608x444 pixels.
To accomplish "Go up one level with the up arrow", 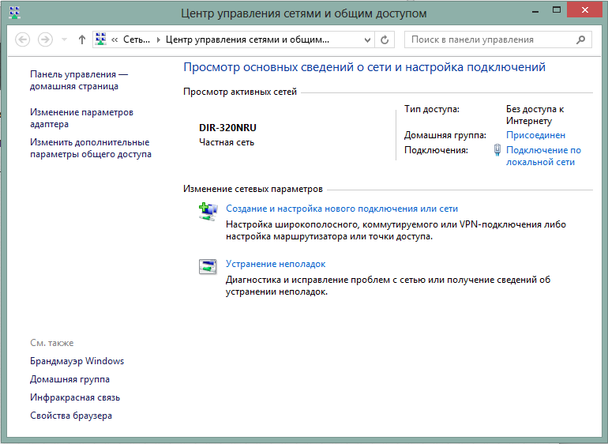I will tap(82, 40).
